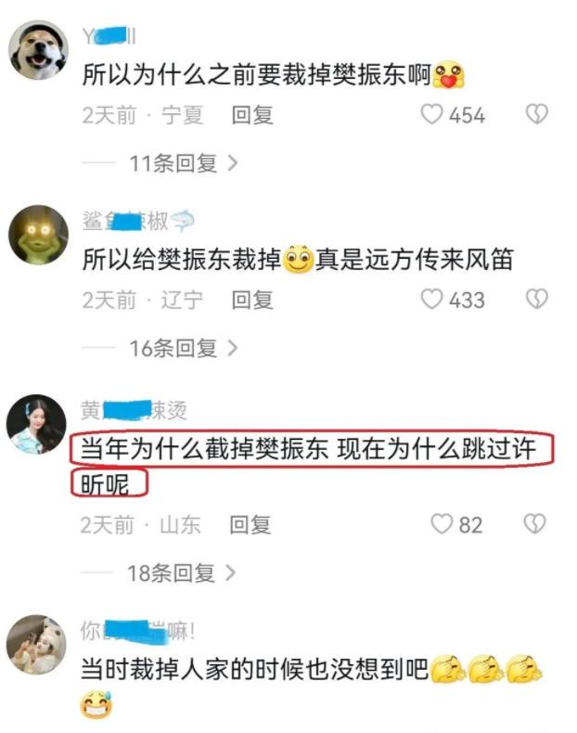Expand the 16条回复 thread
This screenshot has height=733, width=577.
183,348
